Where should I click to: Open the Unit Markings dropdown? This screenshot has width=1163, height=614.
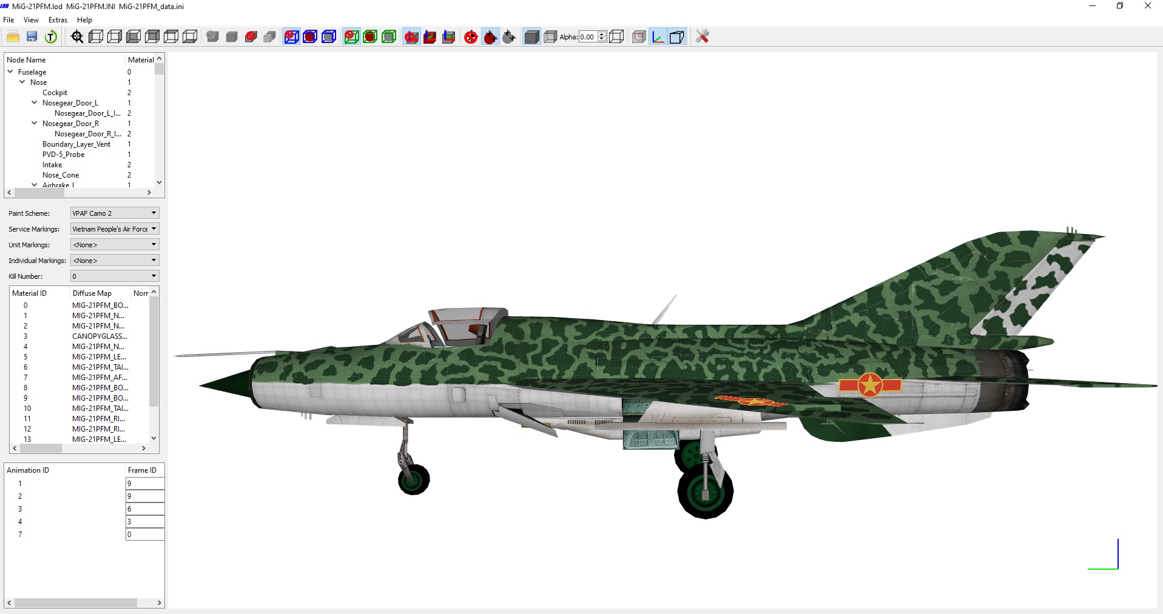click(x=115, y=245)
